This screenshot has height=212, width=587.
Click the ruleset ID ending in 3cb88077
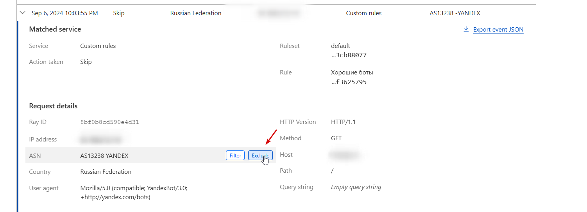click(x=349, y=55)
